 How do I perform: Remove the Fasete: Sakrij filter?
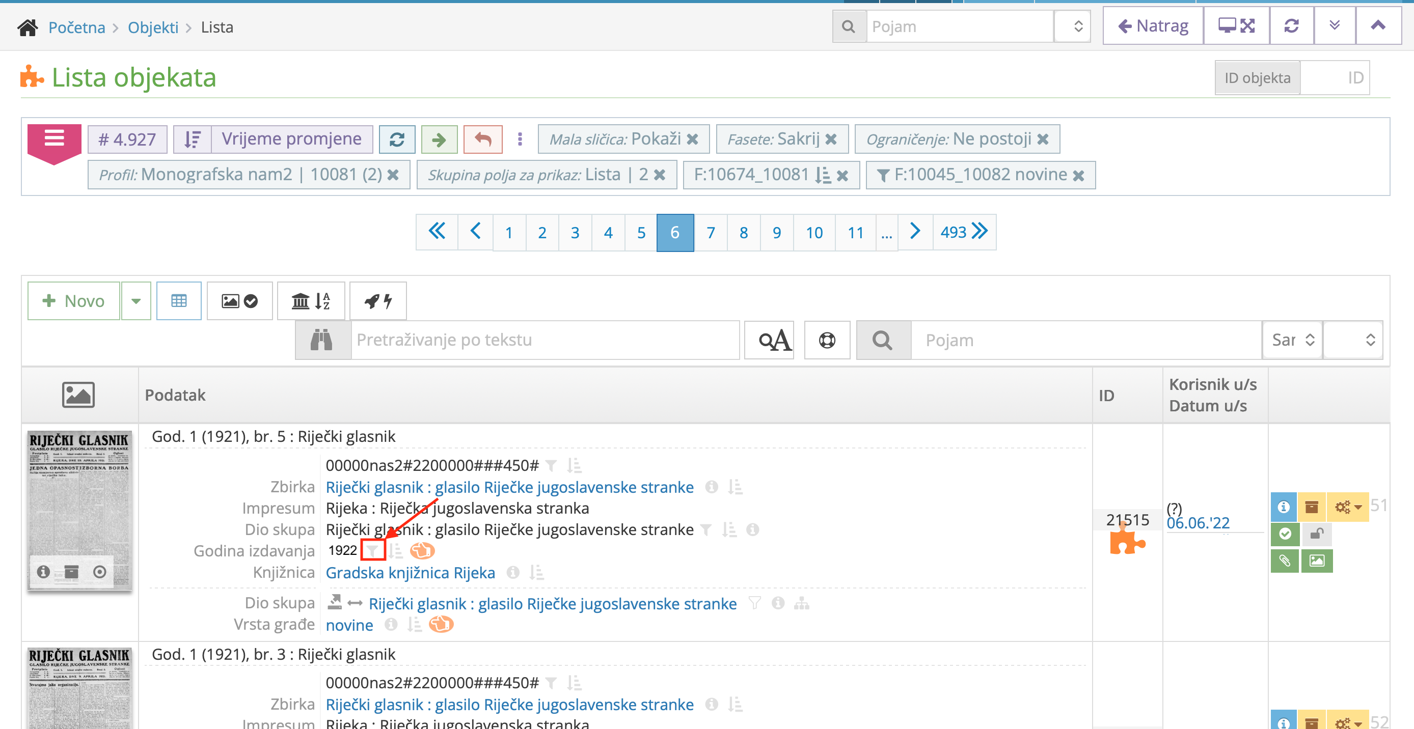(x=831, y=139)
